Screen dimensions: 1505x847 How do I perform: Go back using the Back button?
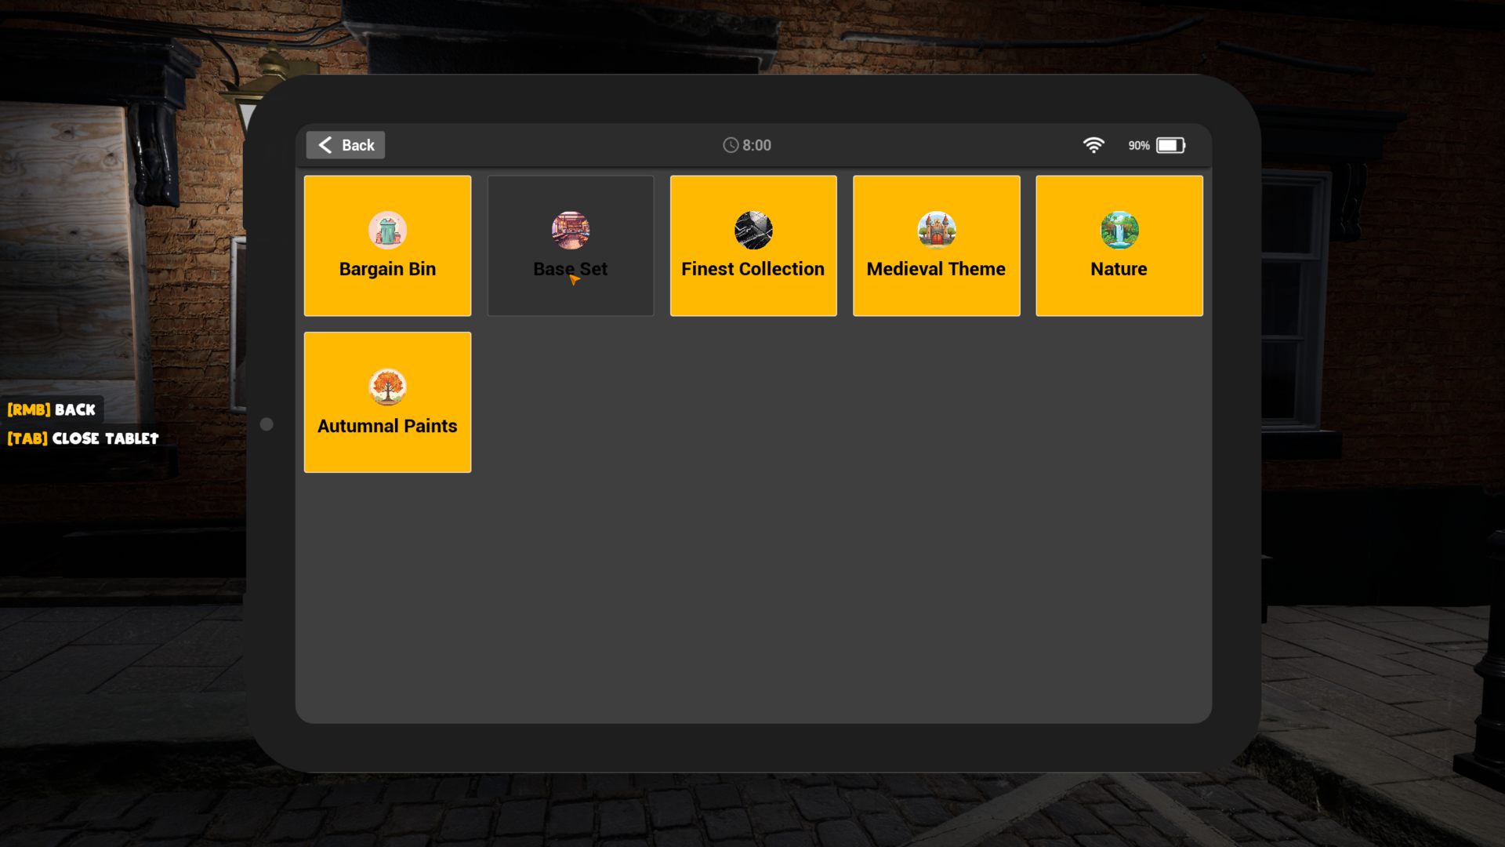[345, 145]
